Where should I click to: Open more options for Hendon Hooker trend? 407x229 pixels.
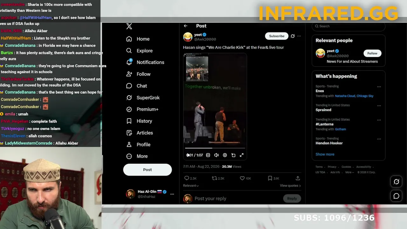coord(379,139)
